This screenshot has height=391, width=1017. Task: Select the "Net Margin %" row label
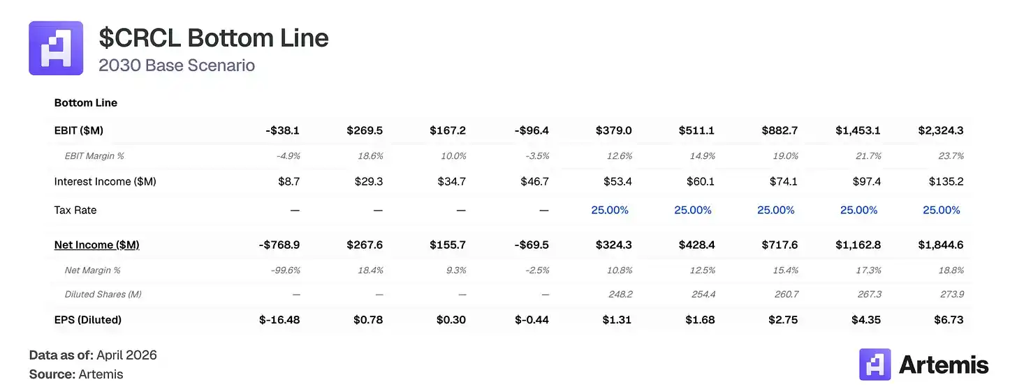point(89,270)
